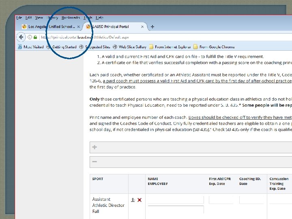
Task: Close the Los Angeles Unified School tab
Action: click(x=79, y=27)
